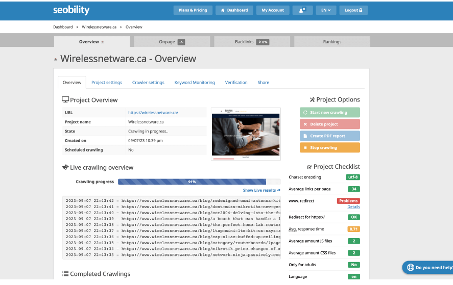This screenshot has height=285, width=453.
Task: Open My Account
Action: (x=273, y=10)
